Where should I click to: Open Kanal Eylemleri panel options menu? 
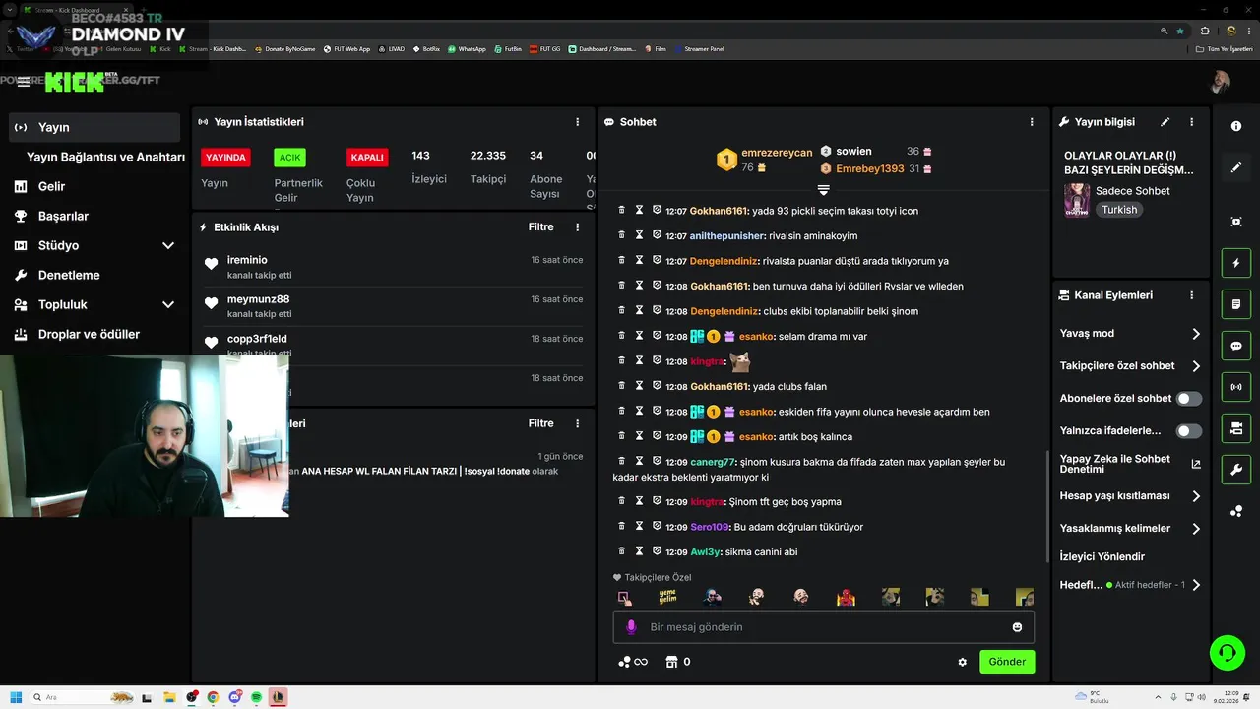coord(1191,295)
